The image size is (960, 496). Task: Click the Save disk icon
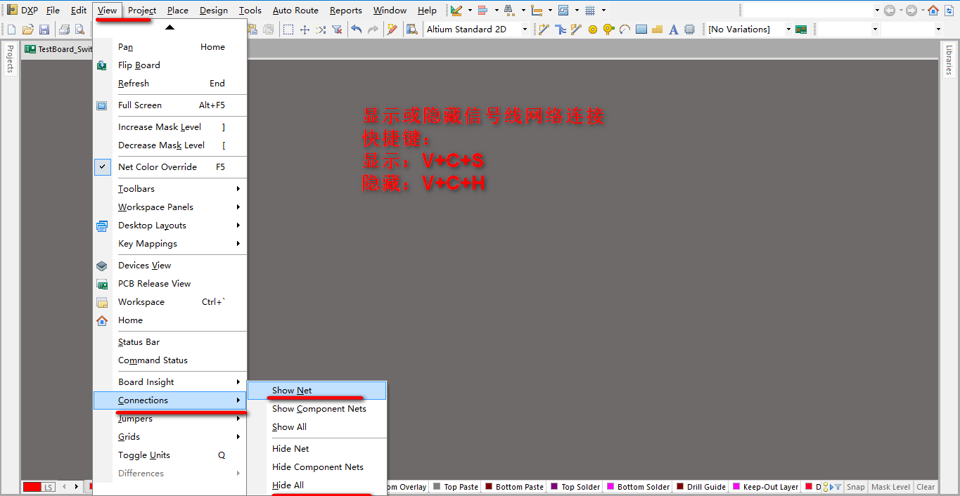[44, 30]
